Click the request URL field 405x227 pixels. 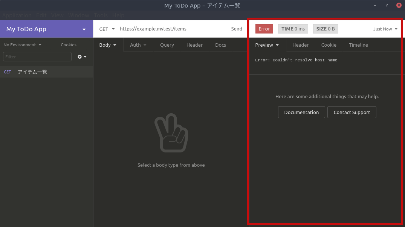click(x=170, y=29)
